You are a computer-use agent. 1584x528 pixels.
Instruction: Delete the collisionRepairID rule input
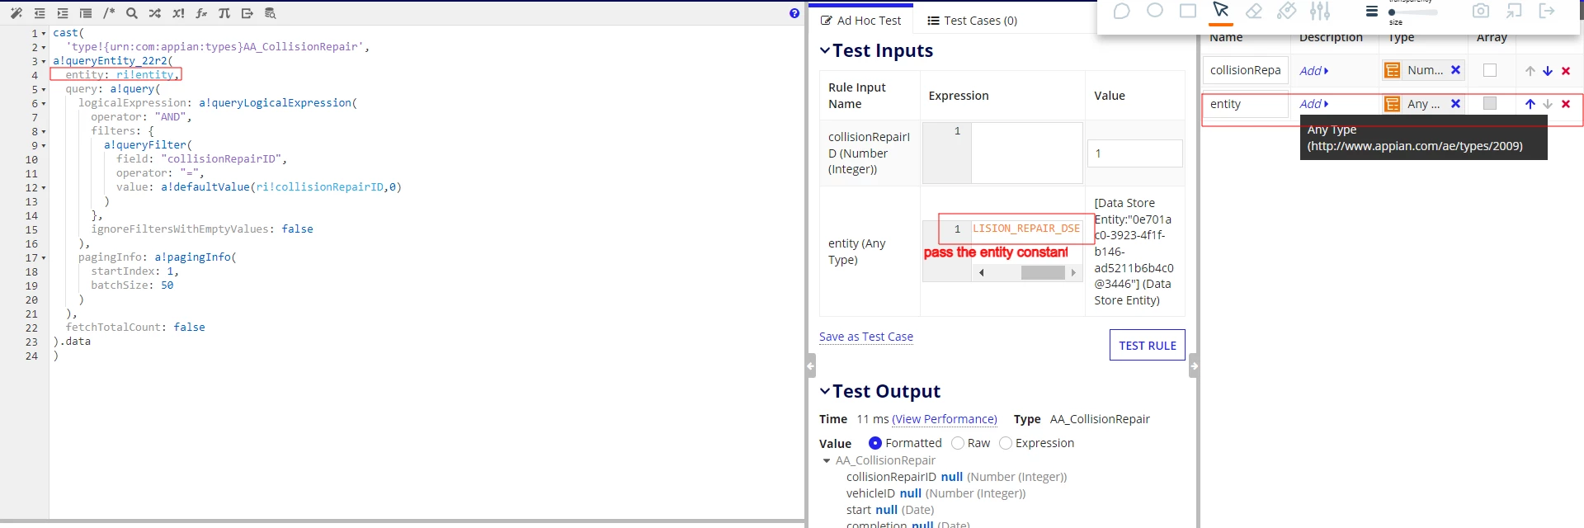coord(1566,71)
